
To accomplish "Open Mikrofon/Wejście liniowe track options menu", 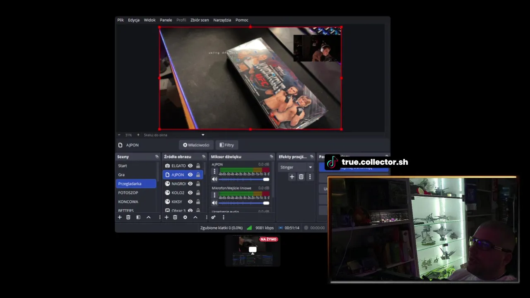I will click(214, 195).
